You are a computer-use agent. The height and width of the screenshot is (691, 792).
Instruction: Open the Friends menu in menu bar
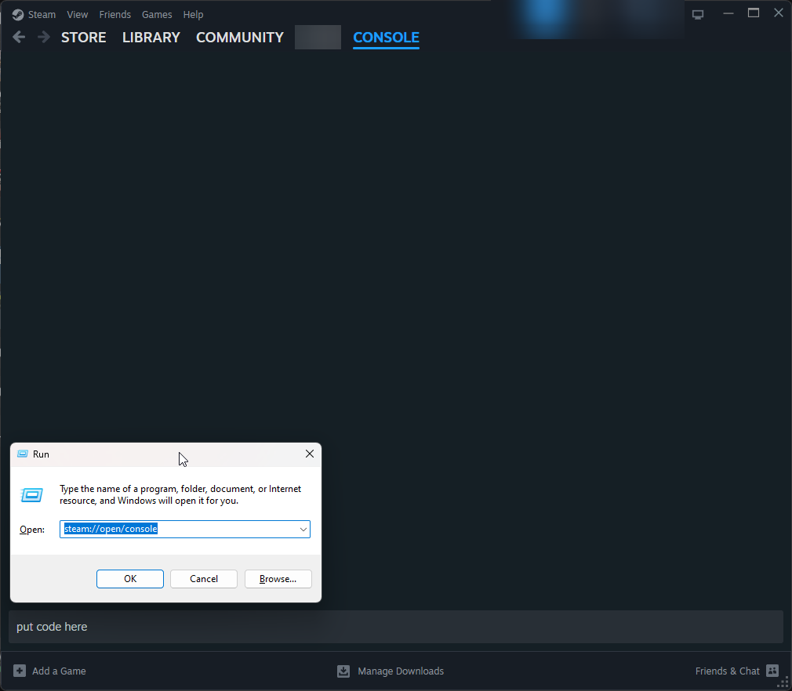[x=114, y=14]
